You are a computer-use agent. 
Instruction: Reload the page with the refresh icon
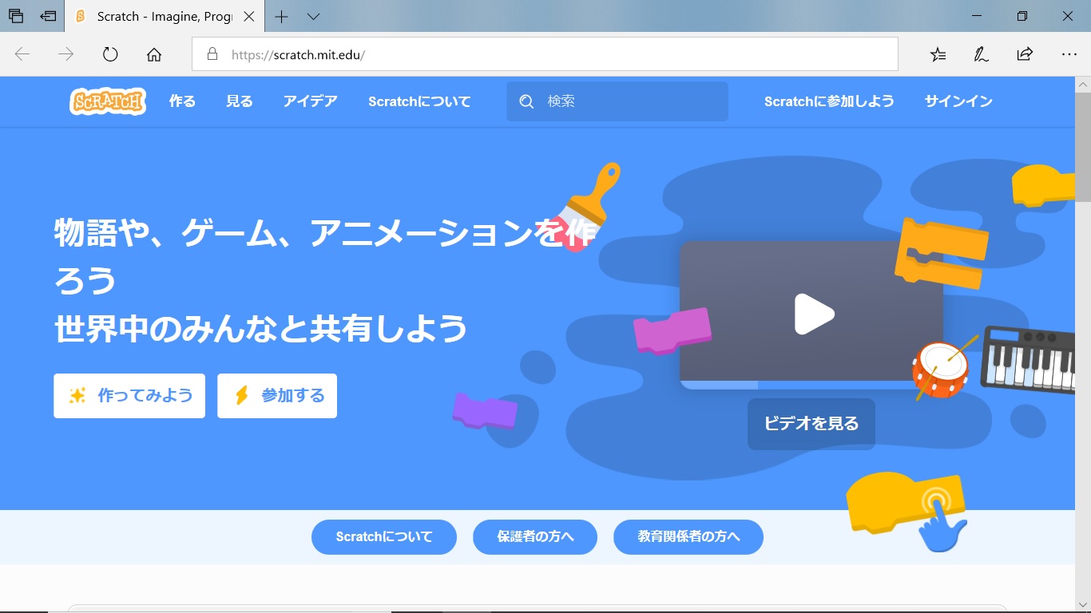tap(110, 54)
